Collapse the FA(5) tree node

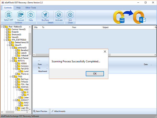[x=11, y=77]
